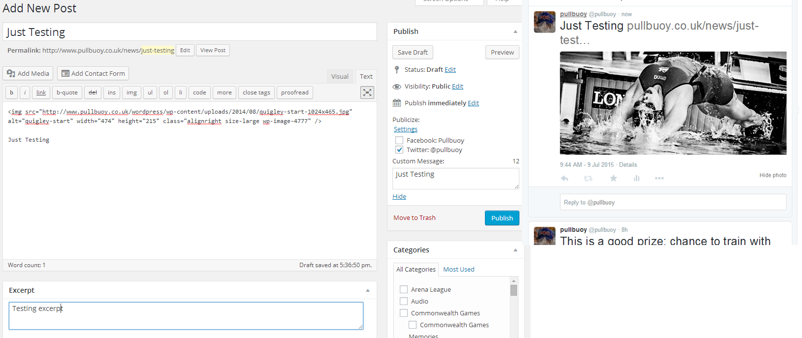Collapse the Excerpt panel

[368, 290]
